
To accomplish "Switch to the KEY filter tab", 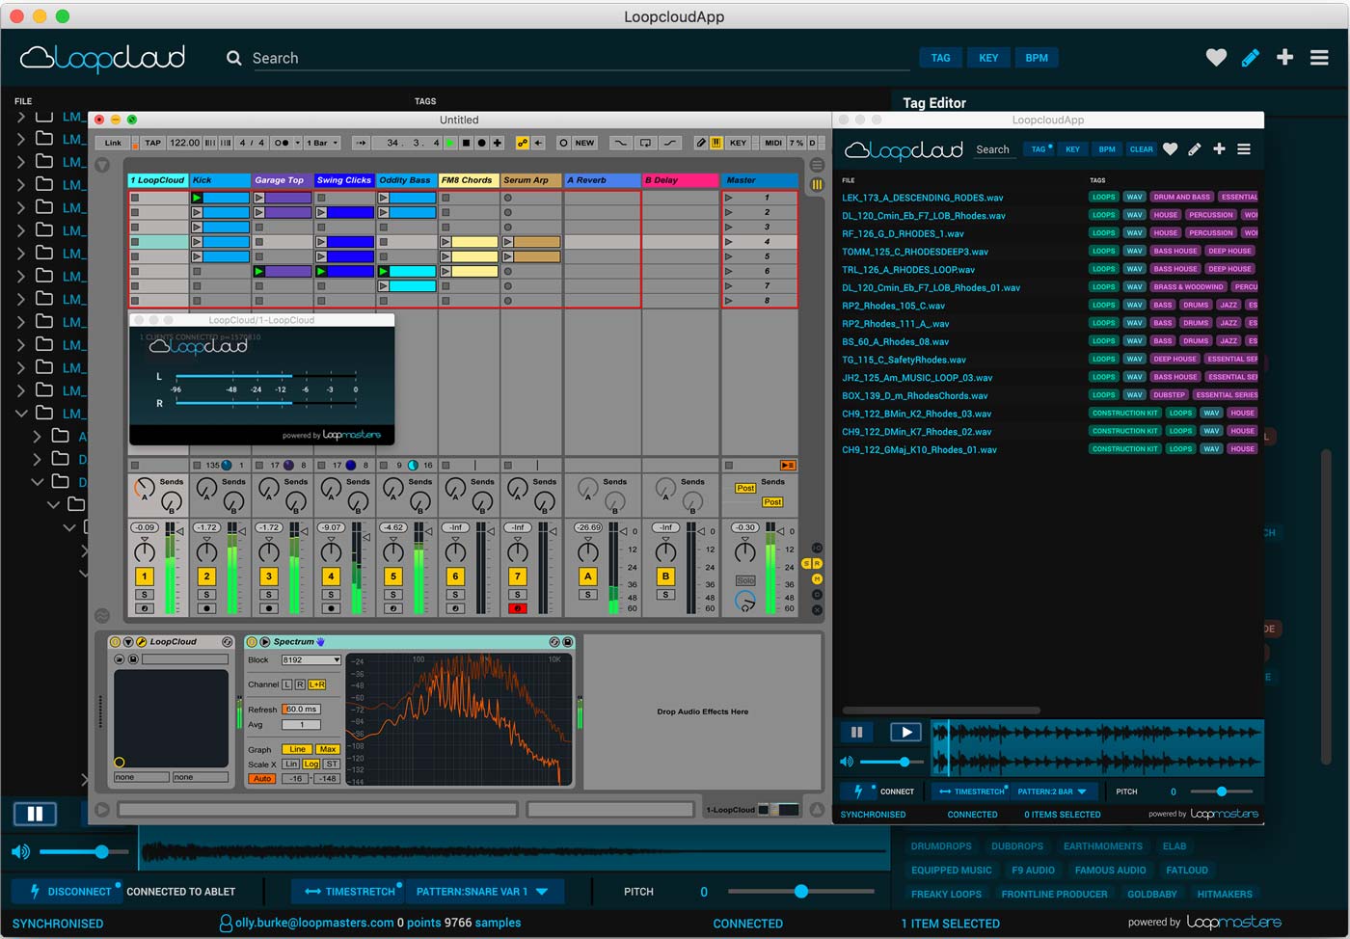I will (x=988, y=57).
